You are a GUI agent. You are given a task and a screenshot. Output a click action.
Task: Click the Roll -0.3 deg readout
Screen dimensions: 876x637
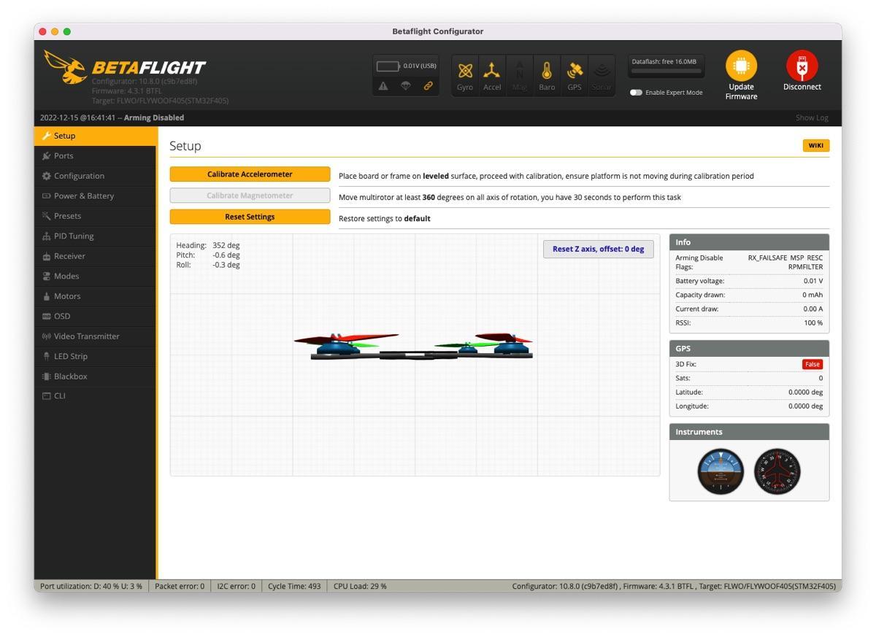(x=208, y=265)
